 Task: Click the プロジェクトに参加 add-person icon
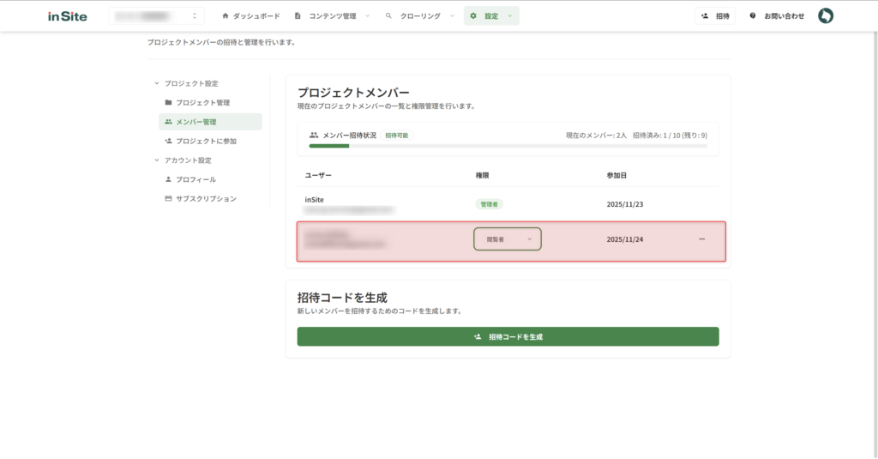click(168, 142)
